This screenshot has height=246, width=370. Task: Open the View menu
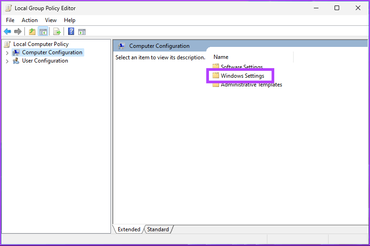point(51,20)
